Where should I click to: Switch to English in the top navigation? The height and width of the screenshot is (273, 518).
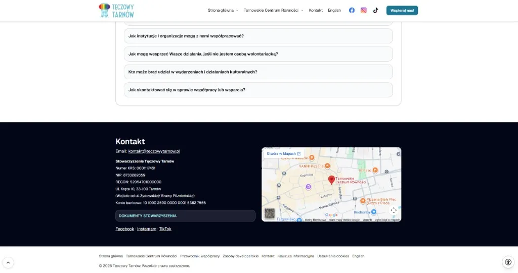point(334,10)
